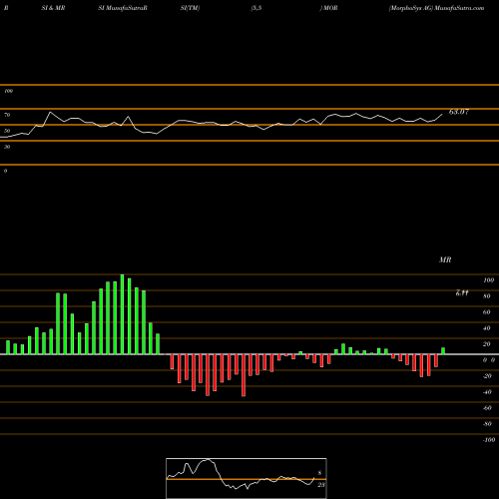Click the '40' label on MR axis
499x499 pixels.
pyautogui.click(x=487, y=328)
